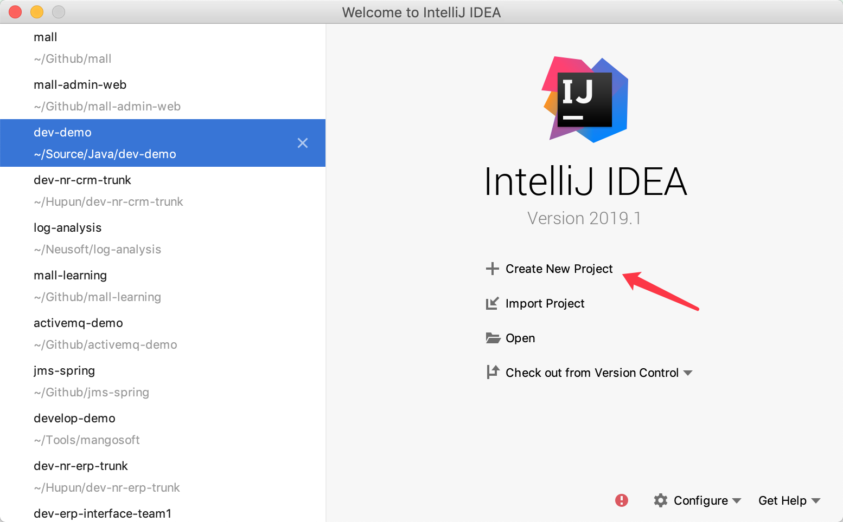The width and height of the screenshot is (843, 522).
Task: Open the Configure menu label
Action: [x=700, y=500]
